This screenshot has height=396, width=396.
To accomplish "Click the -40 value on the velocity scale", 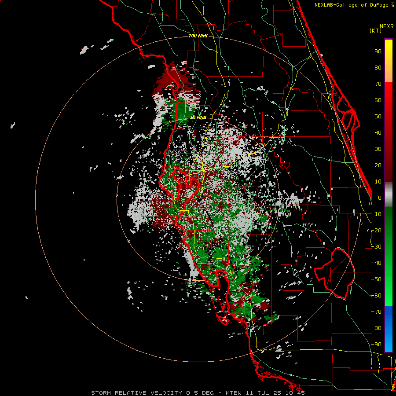I will pos(376,263).
